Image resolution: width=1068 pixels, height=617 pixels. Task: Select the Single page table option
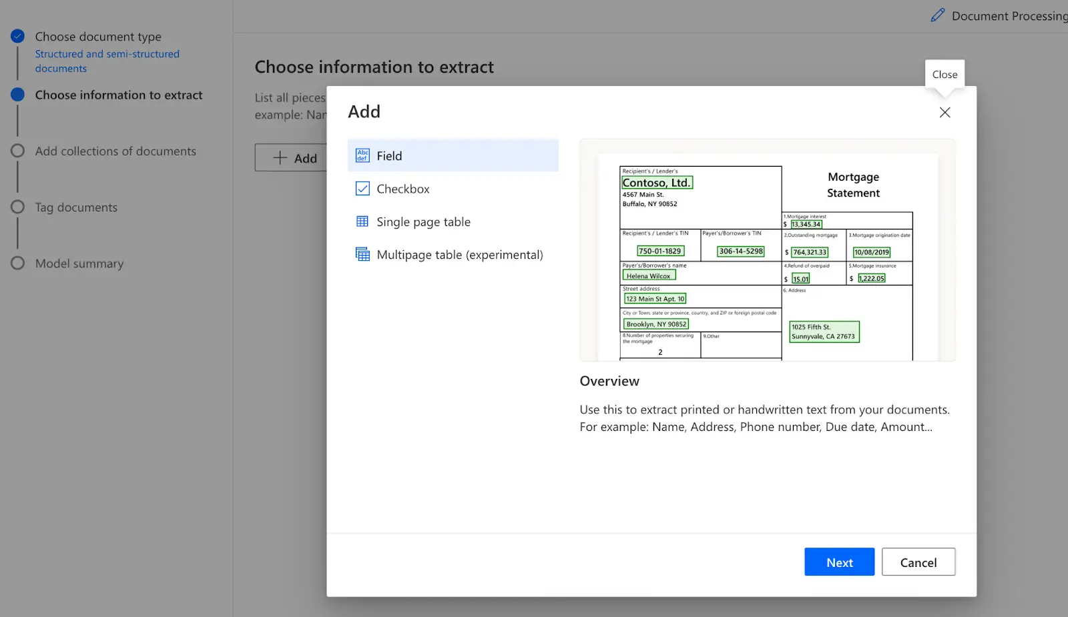pos(423,222)
